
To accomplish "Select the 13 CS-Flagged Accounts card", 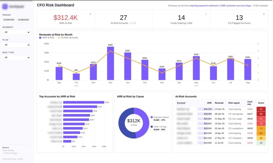I will coord(239,19).
